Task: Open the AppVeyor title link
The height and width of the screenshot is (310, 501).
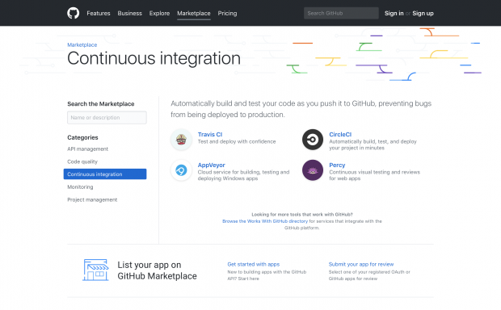Action: pos(211,165)
